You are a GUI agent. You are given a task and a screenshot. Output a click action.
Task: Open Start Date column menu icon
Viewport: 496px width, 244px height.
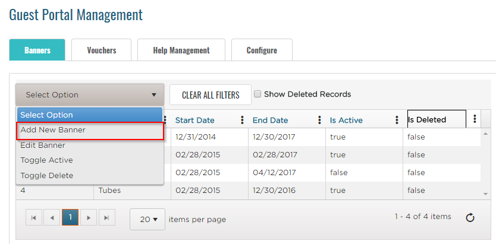tap(242, 120)
